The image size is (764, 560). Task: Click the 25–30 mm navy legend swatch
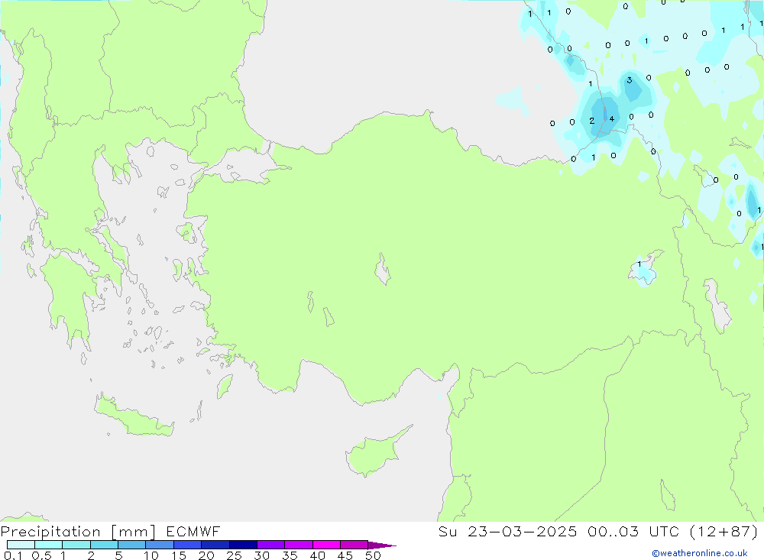[x=243, y=545]
